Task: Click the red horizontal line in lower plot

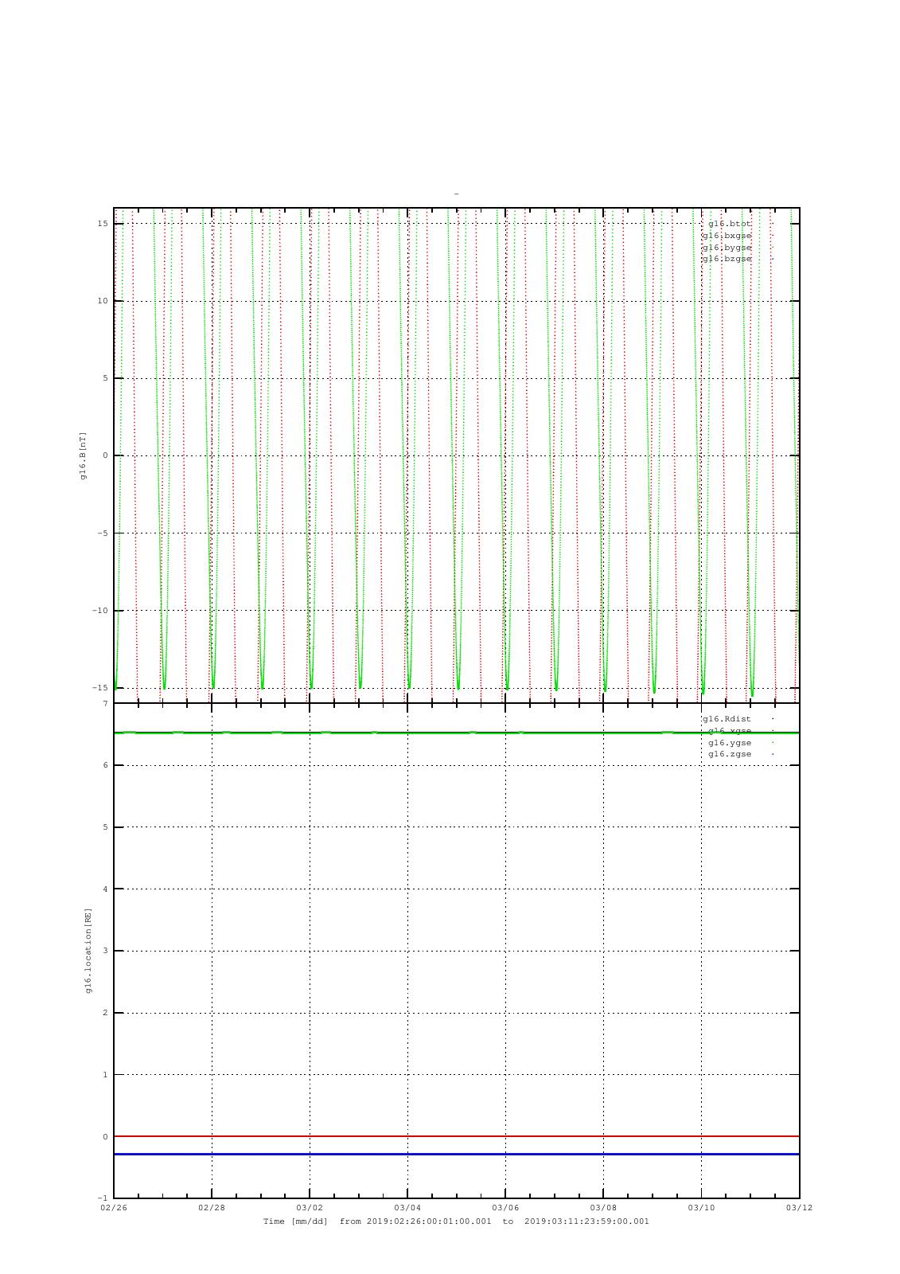Action: 456,1136
